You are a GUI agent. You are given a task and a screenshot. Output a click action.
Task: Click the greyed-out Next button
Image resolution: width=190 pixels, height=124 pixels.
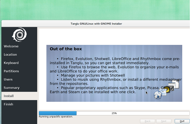(164, 121)
